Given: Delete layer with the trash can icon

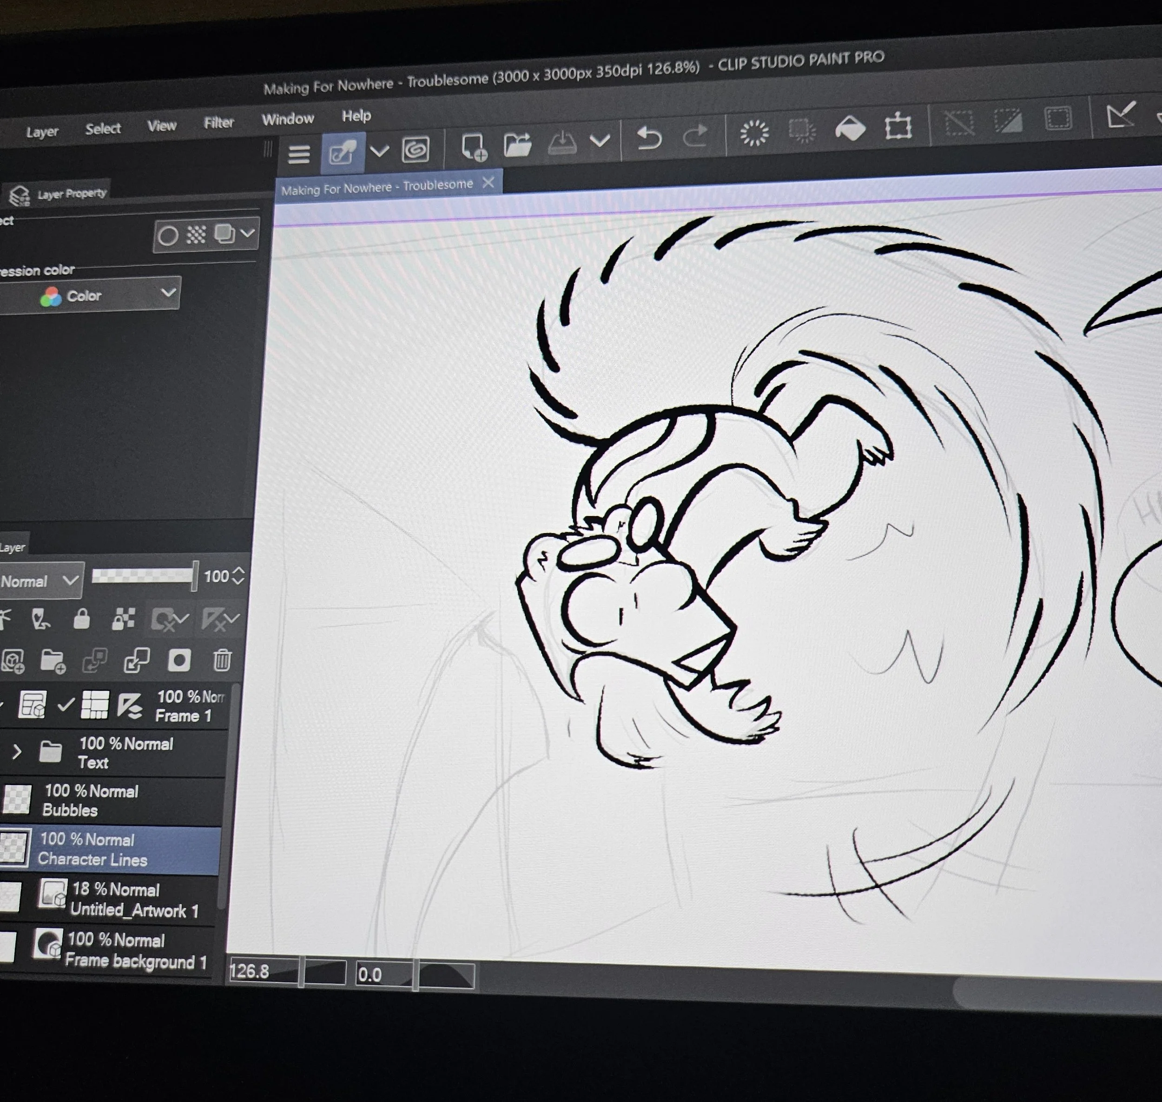Looking at the screenshot, I should [x=222, y=660].
